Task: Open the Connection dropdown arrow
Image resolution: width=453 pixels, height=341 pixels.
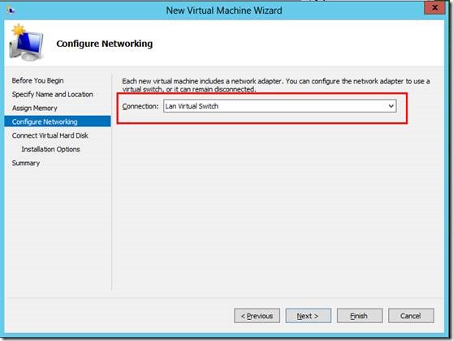Action: pyautogui.click(x=390, y=106)
